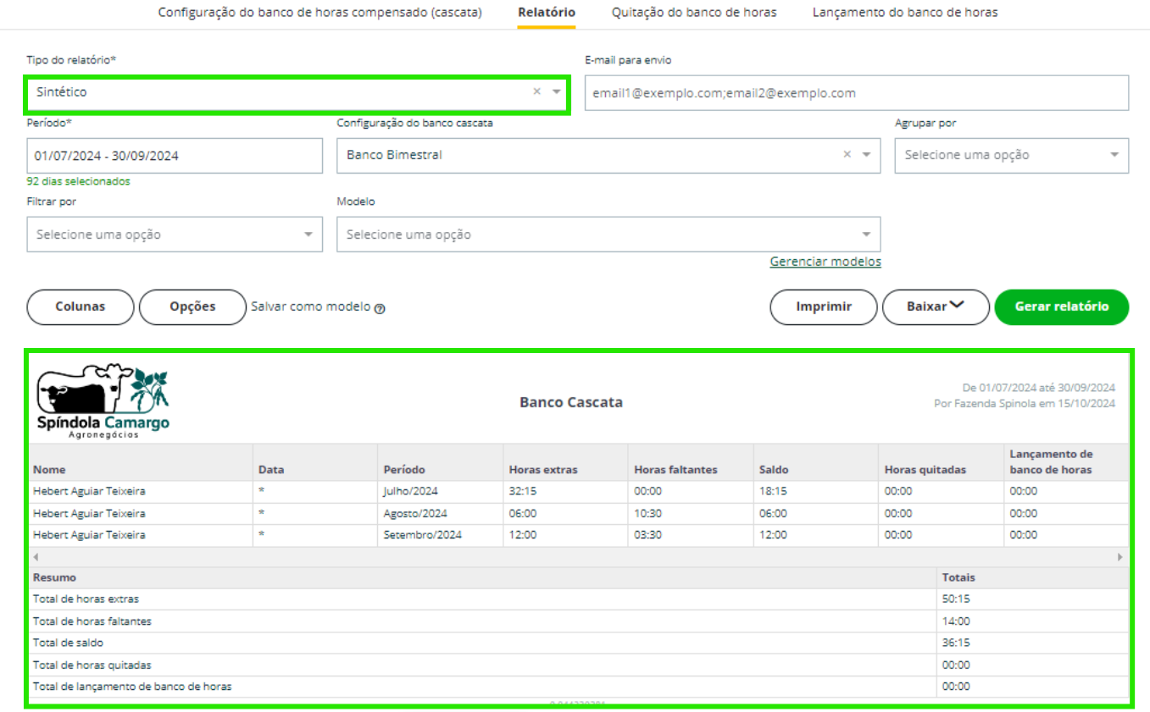Viewport: 1150px width, 712px height.
Task: Follow the Gerenciar modelos link
Action: [x=825, y=262]
